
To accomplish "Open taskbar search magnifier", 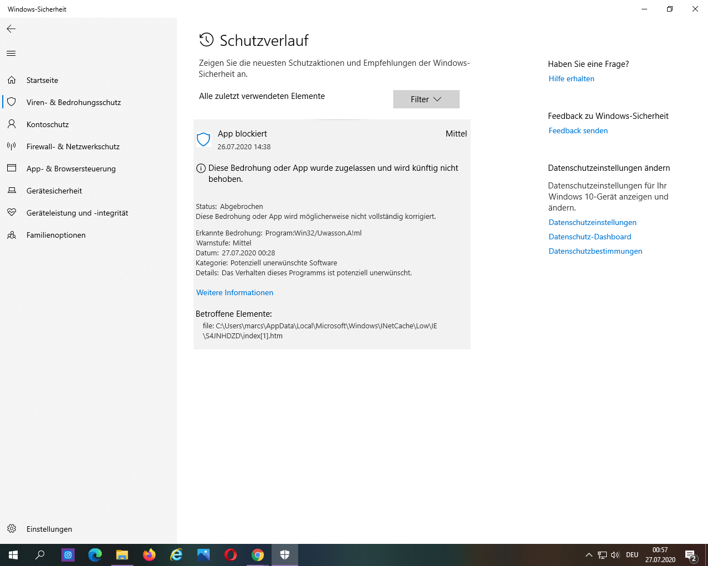I will pos(40,555).
